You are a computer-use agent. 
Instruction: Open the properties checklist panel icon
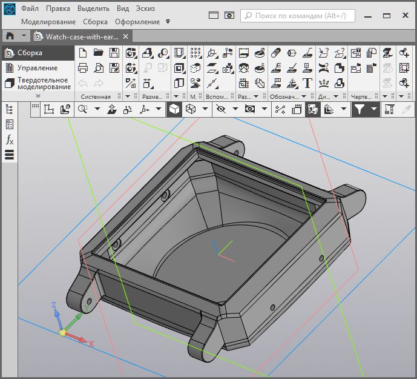(10, 124)
